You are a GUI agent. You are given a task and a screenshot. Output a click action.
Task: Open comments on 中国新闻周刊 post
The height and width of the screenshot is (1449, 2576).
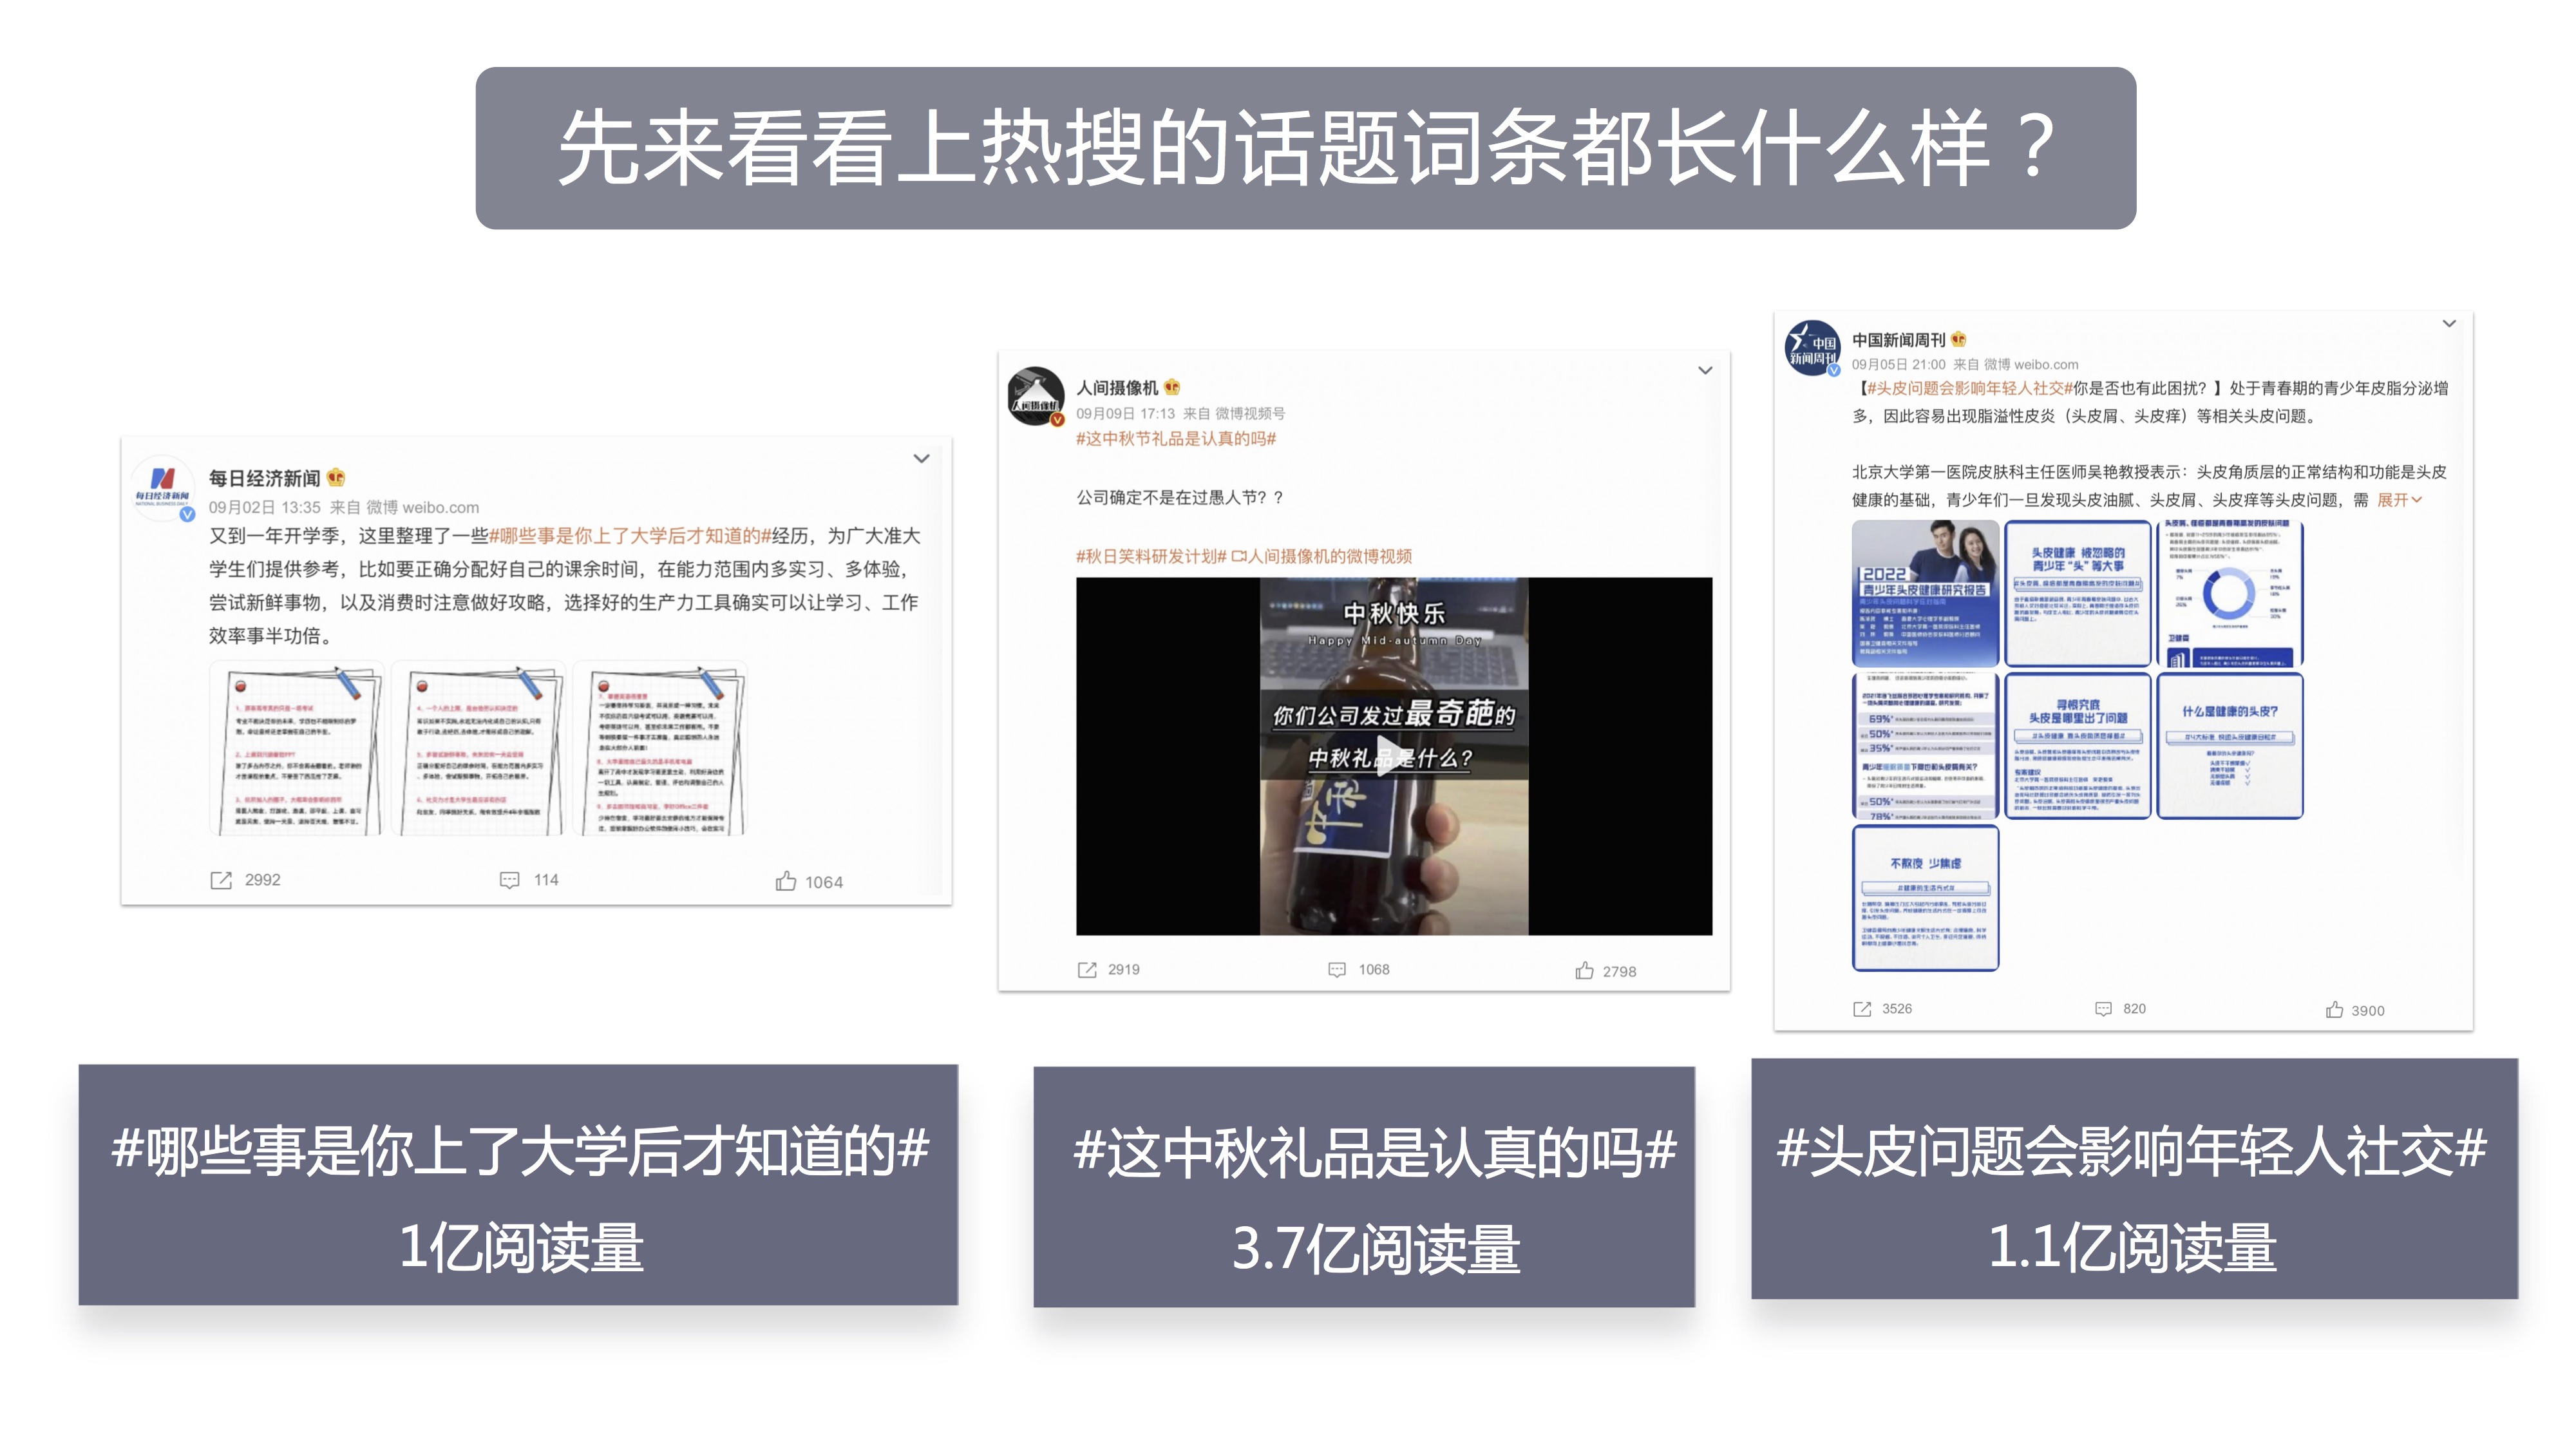[x=2104, y=1009]
